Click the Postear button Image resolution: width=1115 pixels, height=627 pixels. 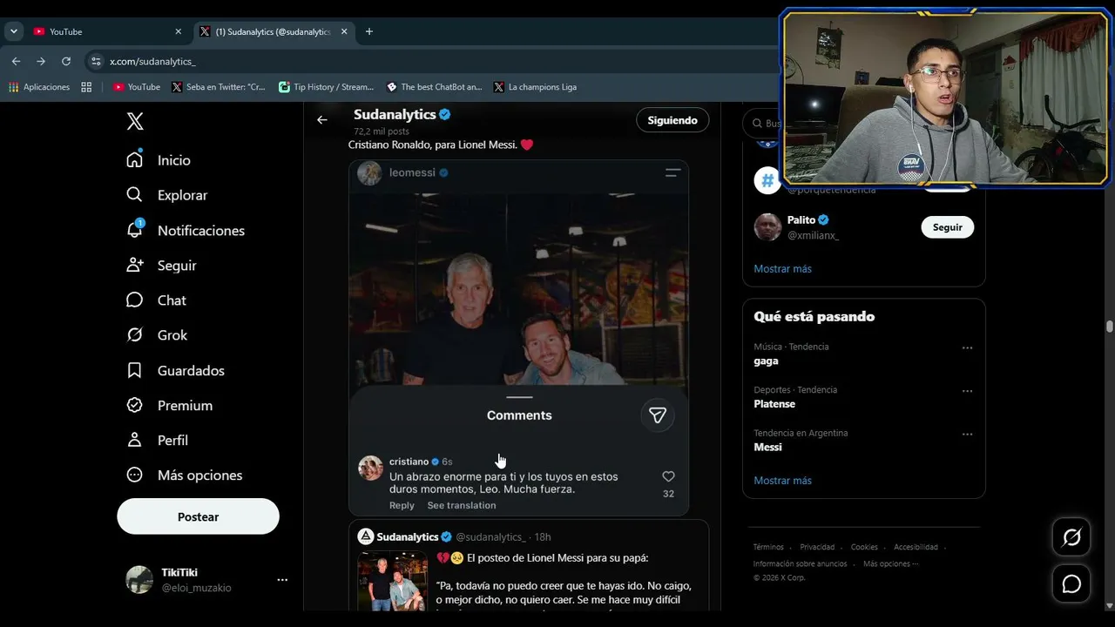click(199, 516)
